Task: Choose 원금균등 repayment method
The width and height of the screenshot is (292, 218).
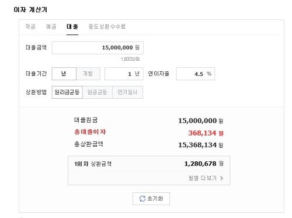Action: [98, 92]
